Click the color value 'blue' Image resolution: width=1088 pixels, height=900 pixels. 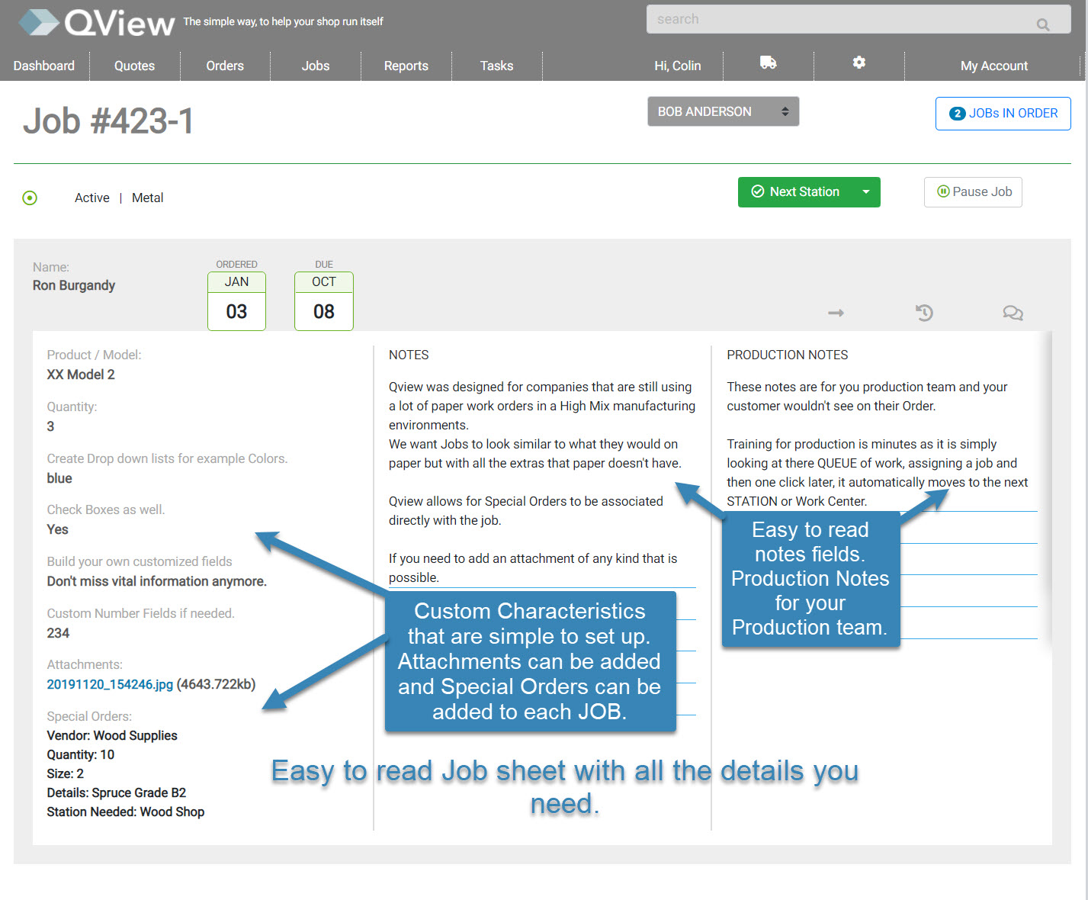tap(59, 478)
